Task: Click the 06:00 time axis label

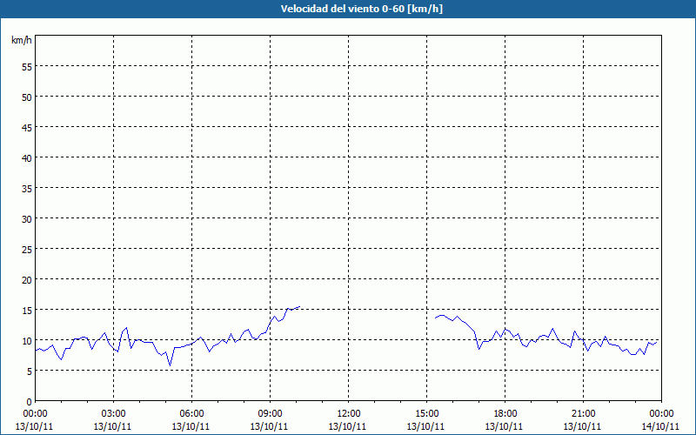Action: click(191, 414)
